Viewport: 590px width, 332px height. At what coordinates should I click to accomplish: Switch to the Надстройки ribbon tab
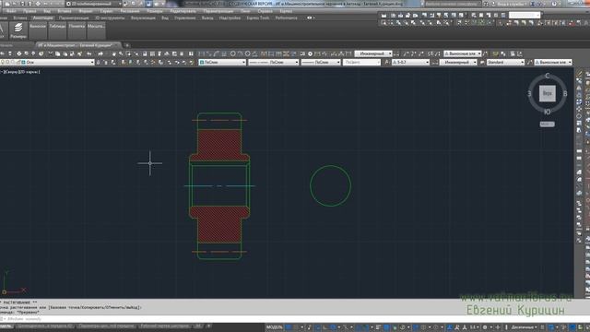coord(230,18)
